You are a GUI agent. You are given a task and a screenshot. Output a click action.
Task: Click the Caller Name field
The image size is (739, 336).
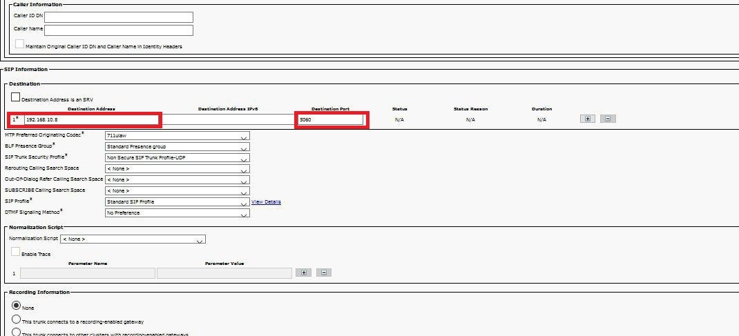(119, 30)
